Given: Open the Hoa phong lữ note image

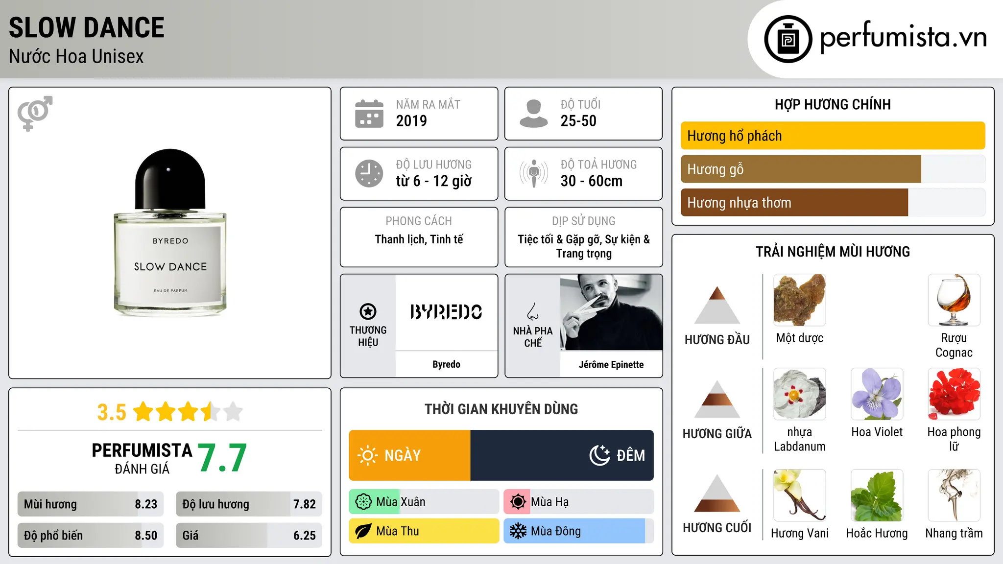Looking at the screenshot, I should click(x=954, y=394).
